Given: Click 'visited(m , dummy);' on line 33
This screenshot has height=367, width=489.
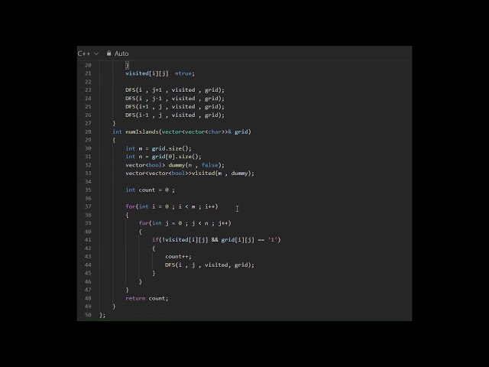Looking at the screenshot, I should tap(222, 174).
